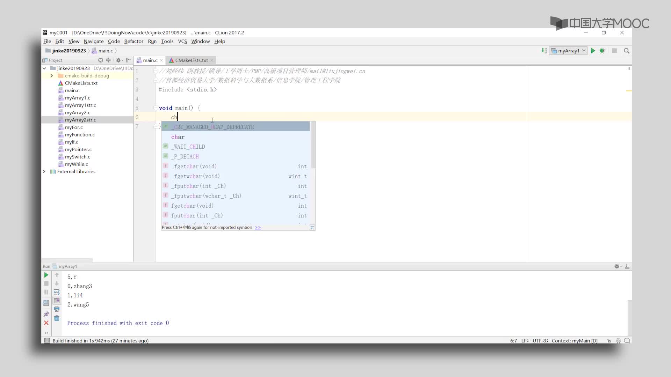This screenshot has height=377, width=671.
Task: Click the UTF-8 encoding selector in status bar
Action: pos(540,341)
